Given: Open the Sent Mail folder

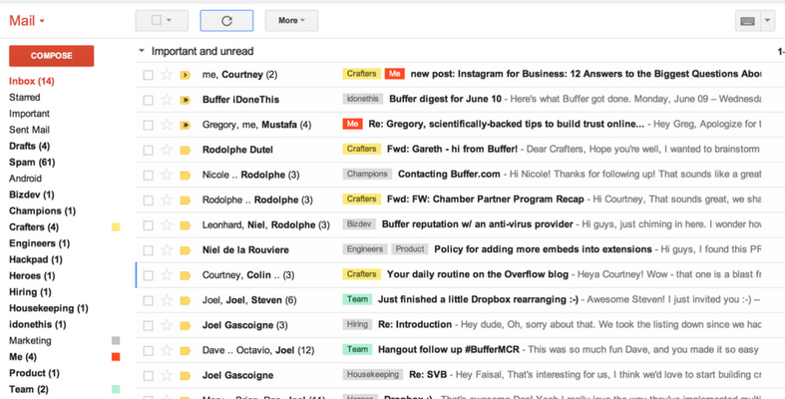Looking at the screenshot, I should 30,130.
